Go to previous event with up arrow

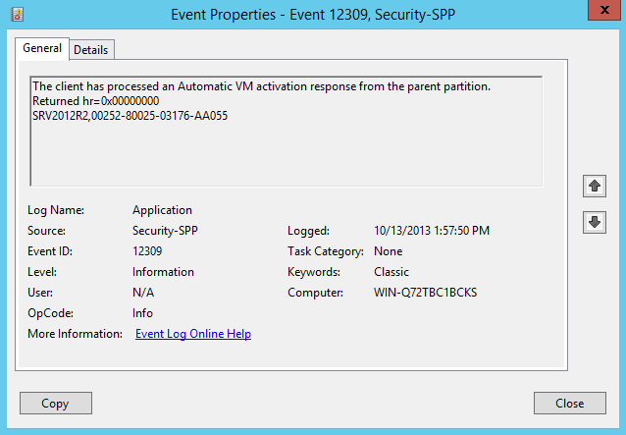tap(594, 186)
